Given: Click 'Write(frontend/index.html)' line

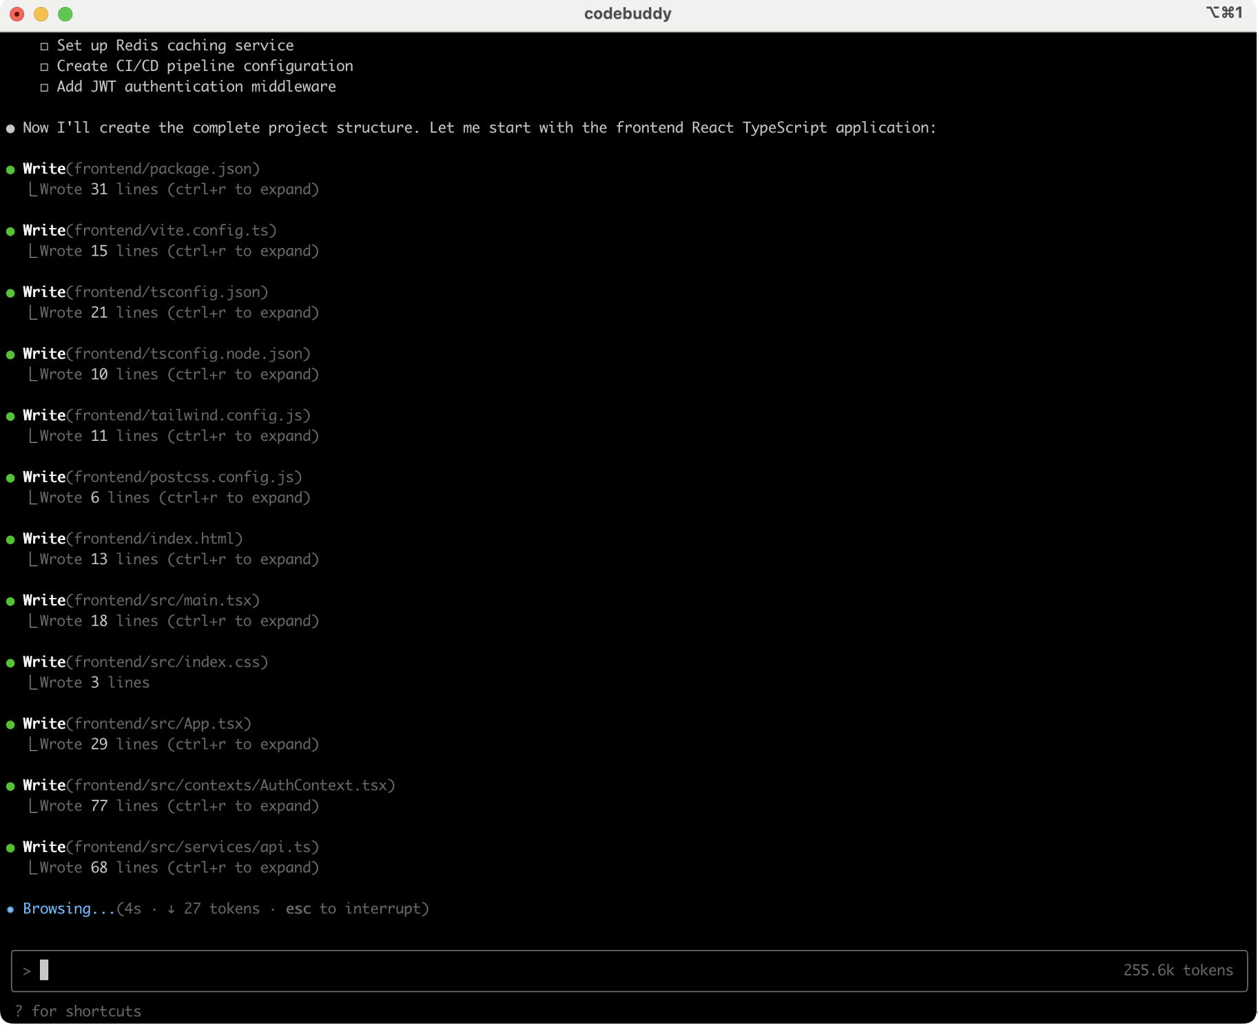Looking at the screenshot, I should coord(133,539).
